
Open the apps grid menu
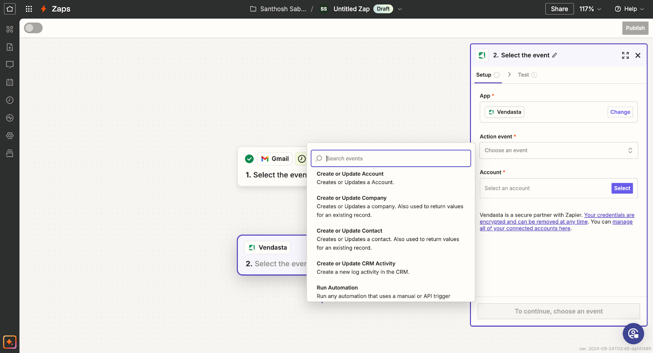coord(29,9)
